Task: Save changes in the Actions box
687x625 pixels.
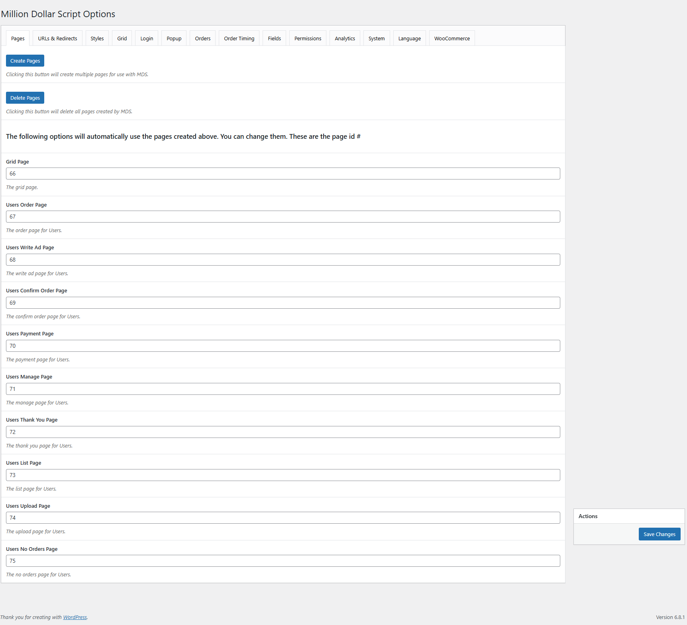Action: tap(659, 534)
